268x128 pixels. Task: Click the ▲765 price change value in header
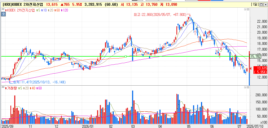pyautogui.click(x=65, y=5)
